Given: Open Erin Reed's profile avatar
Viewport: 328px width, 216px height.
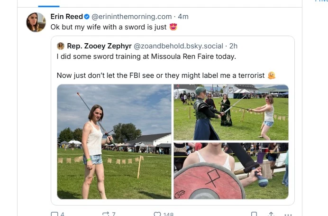Looking at the screenshot, I should 36,22.
